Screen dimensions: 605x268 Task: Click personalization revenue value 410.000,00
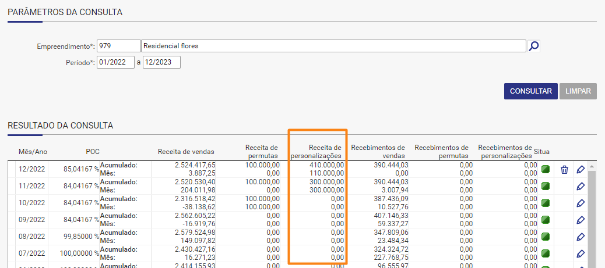(326, 165)
